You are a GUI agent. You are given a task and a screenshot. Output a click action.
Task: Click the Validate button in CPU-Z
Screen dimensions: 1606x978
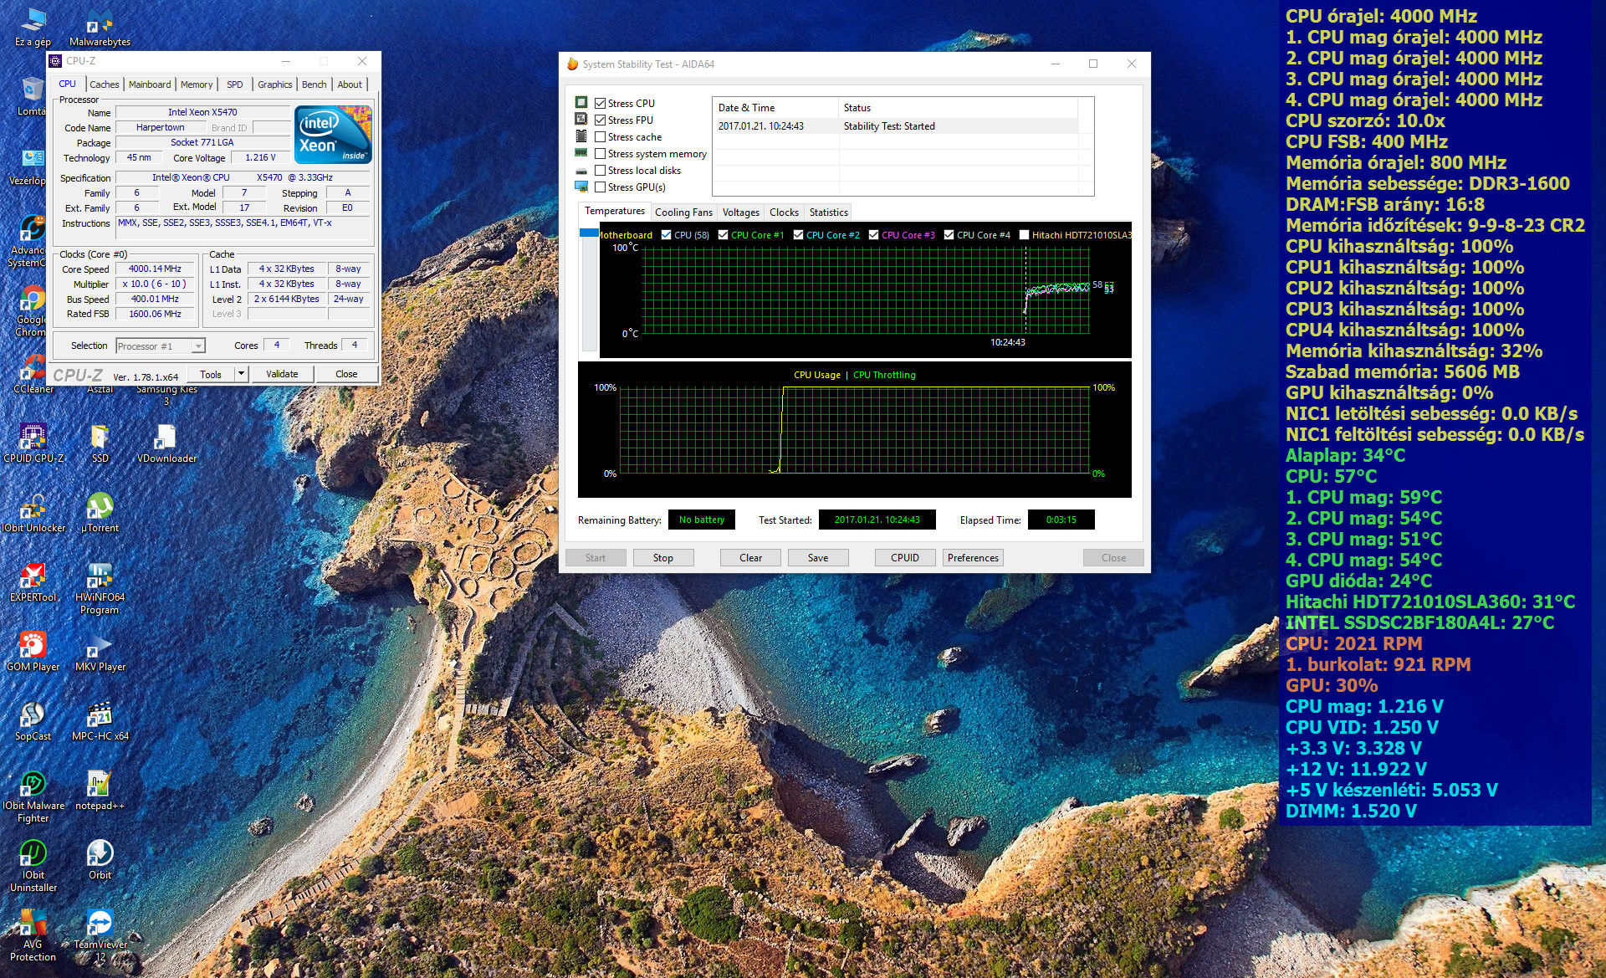[282, 374]
